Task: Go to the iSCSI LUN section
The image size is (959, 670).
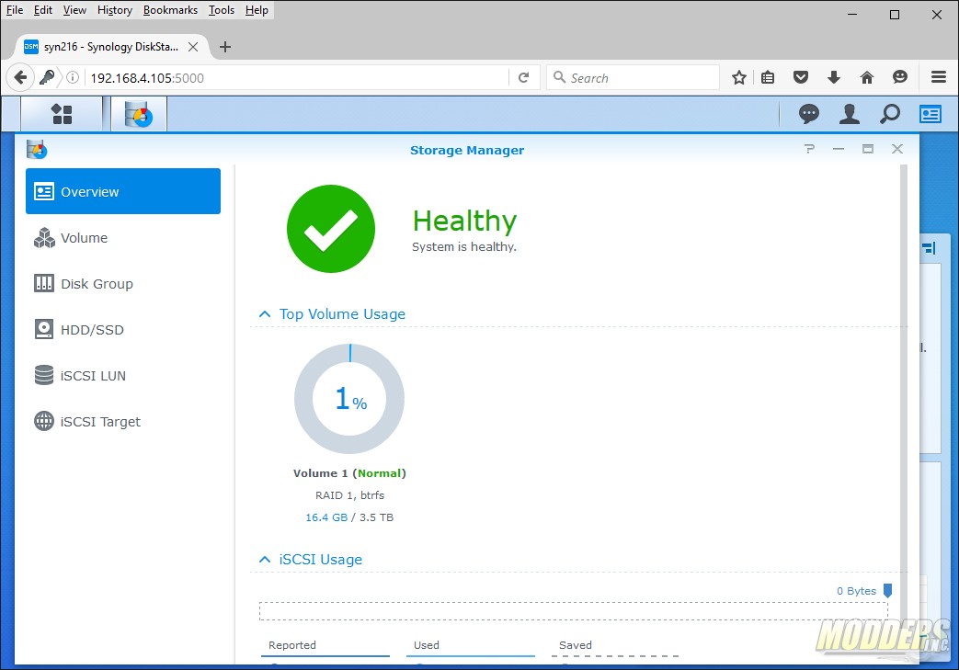Action: (x=123, y=375)
